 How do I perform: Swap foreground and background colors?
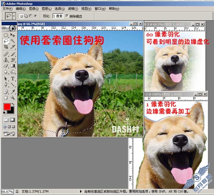pyautogui.click(x=13, y=104)
